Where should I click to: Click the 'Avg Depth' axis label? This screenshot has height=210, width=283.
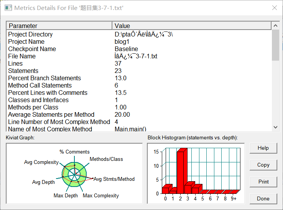(x=43, y=182)
